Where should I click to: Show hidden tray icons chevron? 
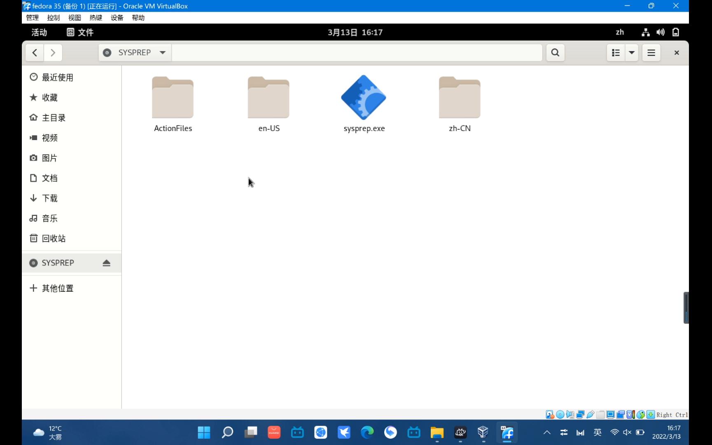click(547, 432)
